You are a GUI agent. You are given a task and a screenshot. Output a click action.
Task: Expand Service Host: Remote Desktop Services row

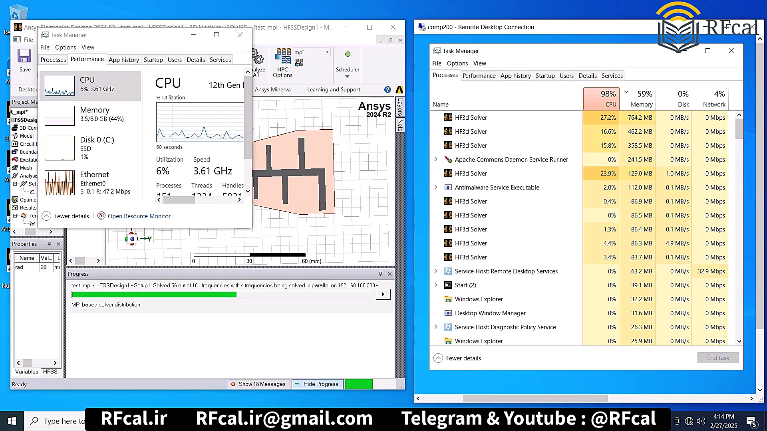point(436,271)
